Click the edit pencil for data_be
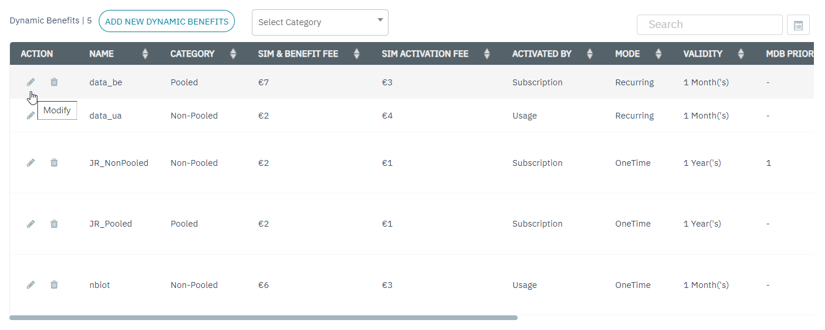 [x=31, y=82]
